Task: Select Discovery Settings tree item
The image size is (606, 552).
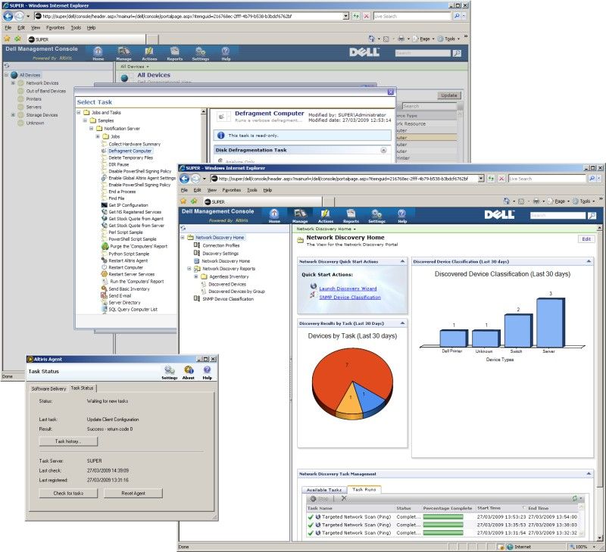Action: [220, 254]
